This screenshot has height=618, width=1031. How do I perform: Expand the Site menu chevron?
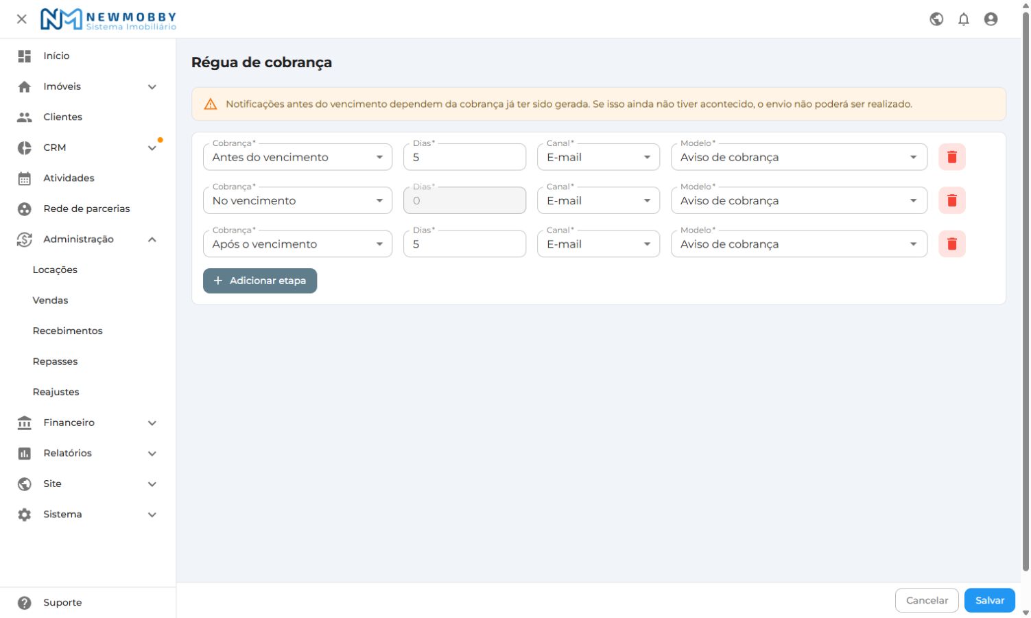pos(152,484)
